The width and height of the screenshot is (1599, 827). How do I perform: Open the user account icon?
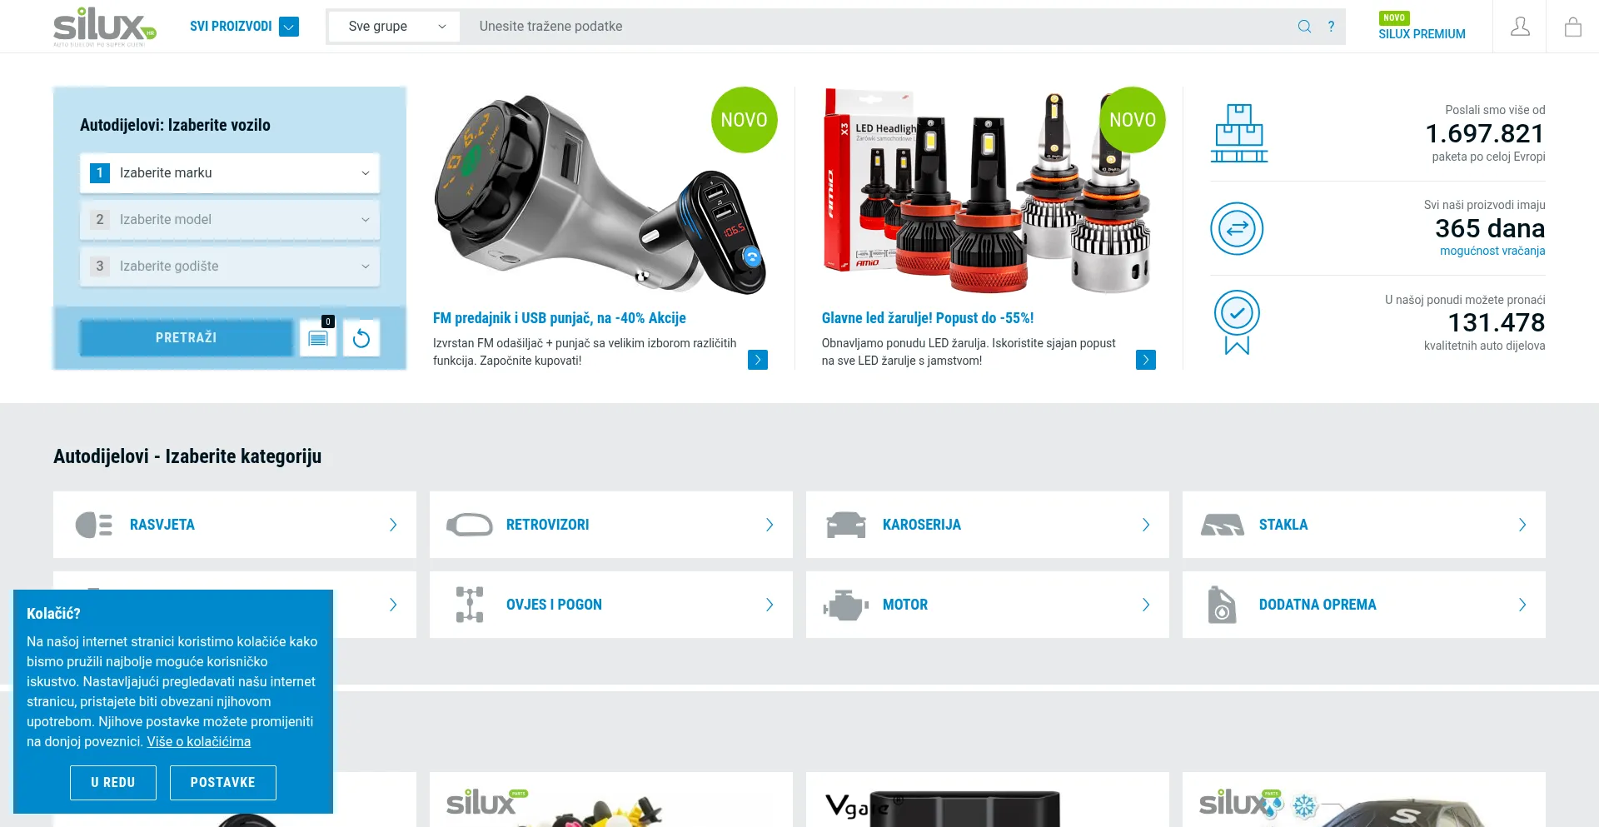1520,27
